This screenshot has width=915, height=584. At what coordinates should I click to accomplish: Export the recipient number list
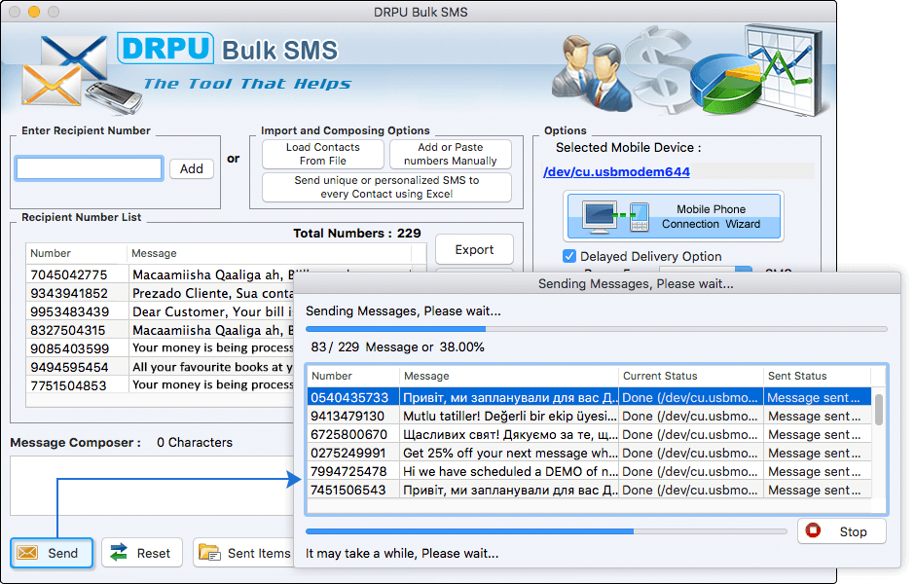tap(474, 250)
